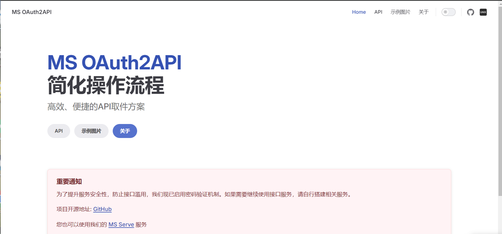Viewport: 502px width, 234px height.
Task: Toggle the light/dark theme switch
Action: coord(448,12)
